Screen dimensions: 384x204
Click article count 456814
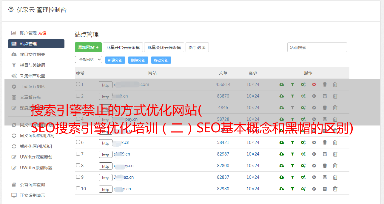click(223, 84)
